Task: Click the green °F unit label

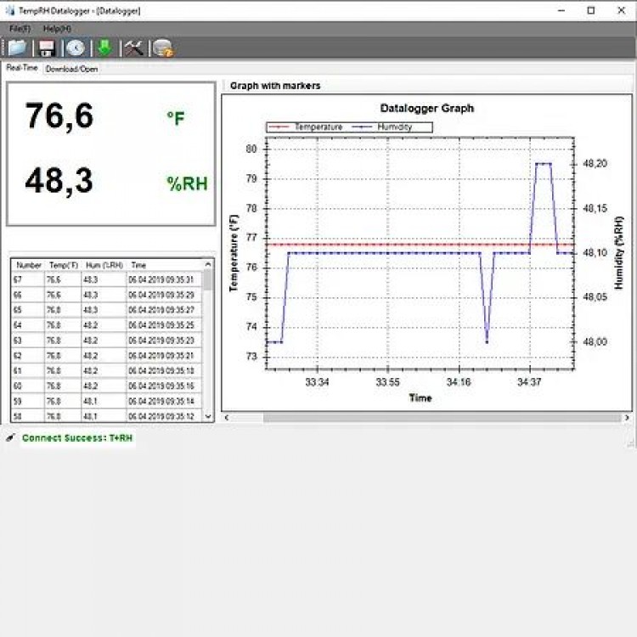Action: point(176,119)
